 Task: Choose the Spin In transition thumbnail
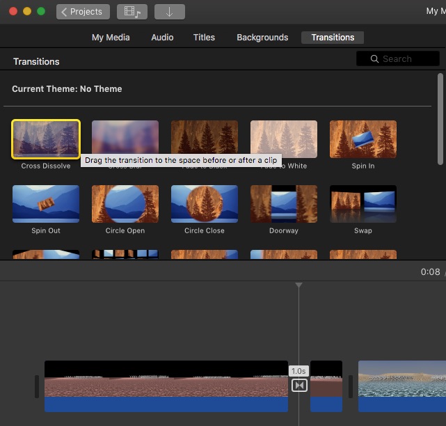(363, 139)
